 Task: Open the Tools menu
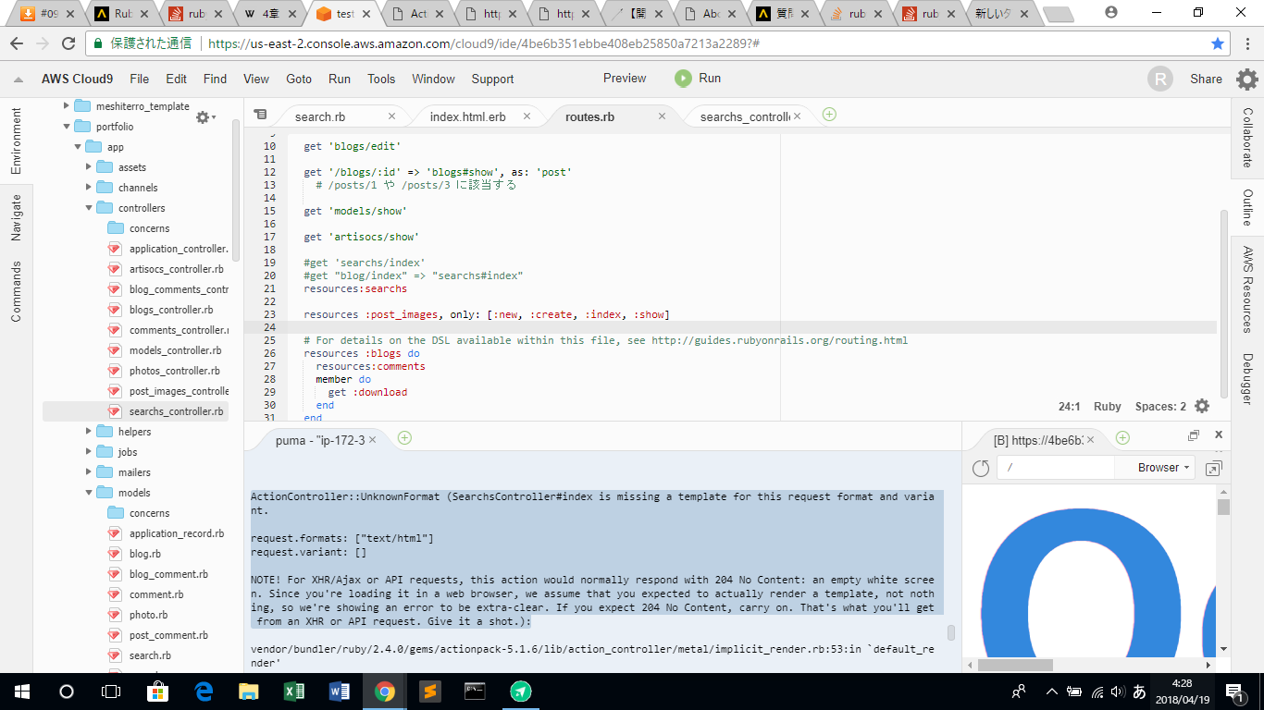381,79
